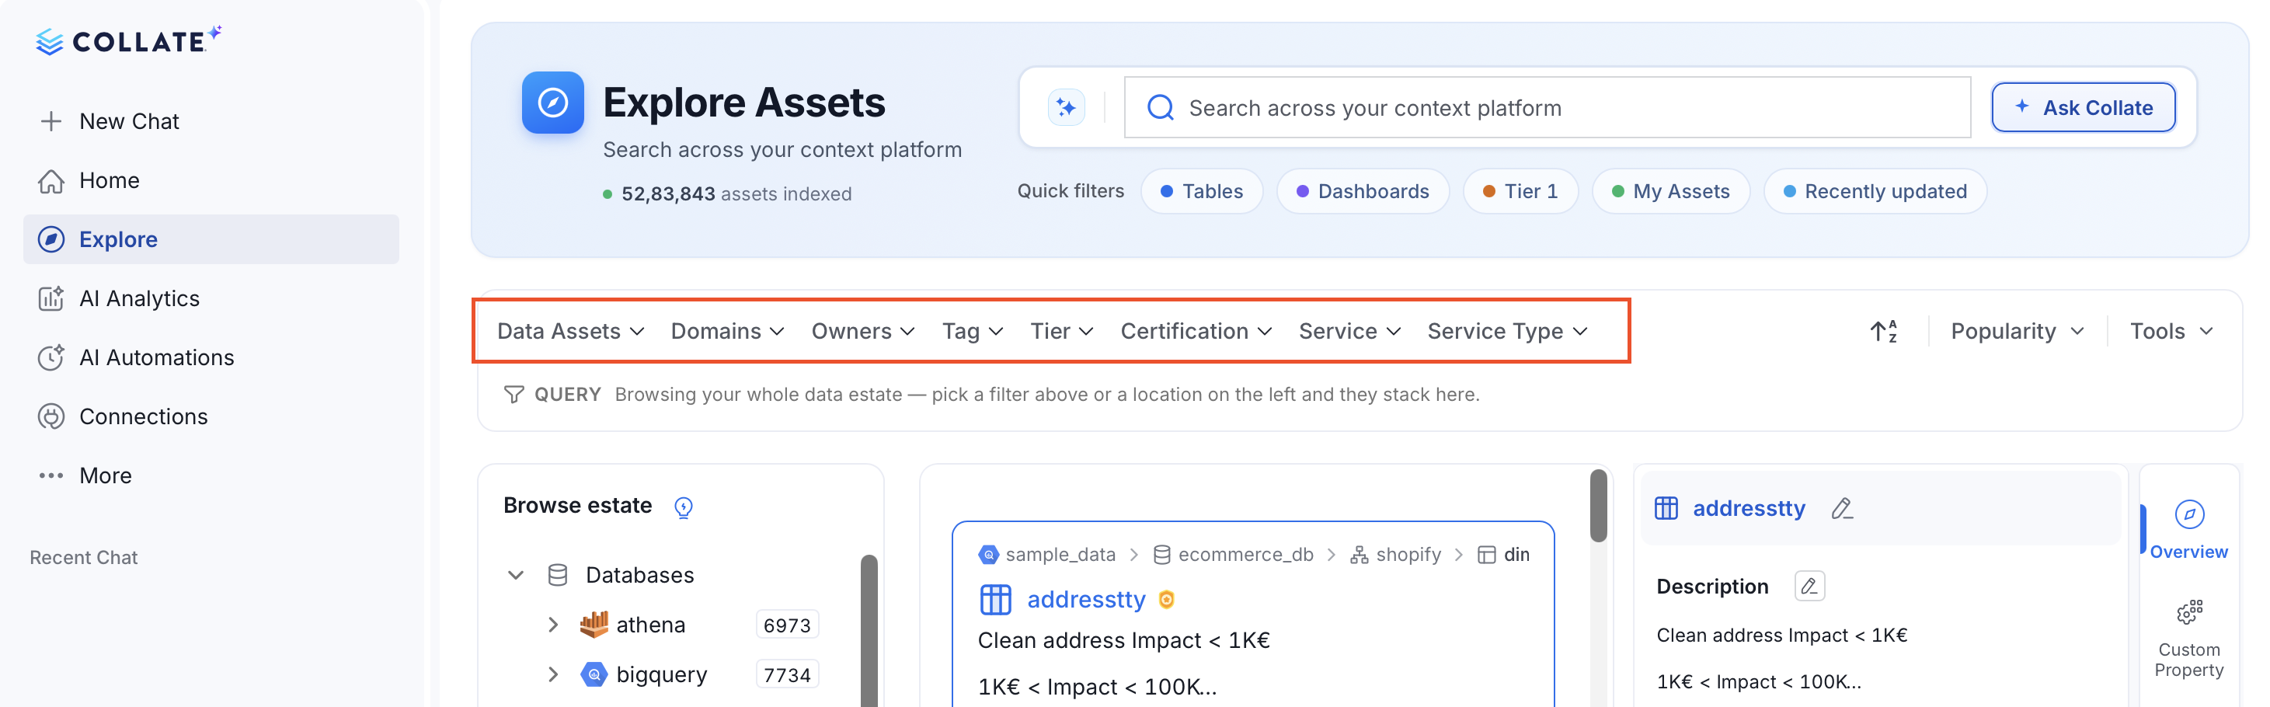
Task: Go to Home in sidebar
Action: 211,181
